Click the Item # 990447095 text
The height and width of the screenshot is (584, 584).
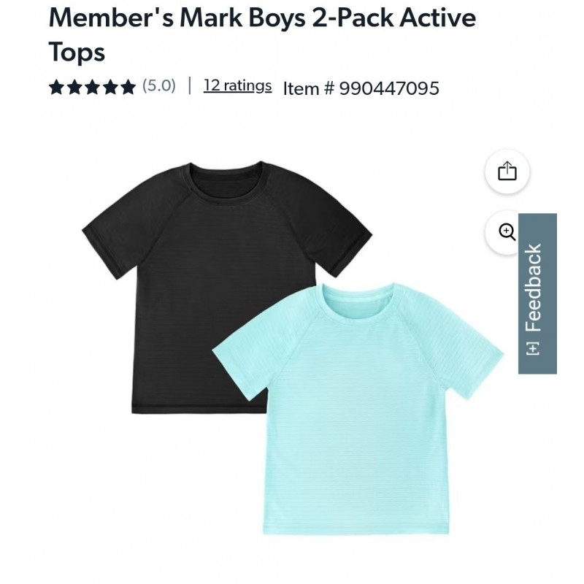pos(361,88)
